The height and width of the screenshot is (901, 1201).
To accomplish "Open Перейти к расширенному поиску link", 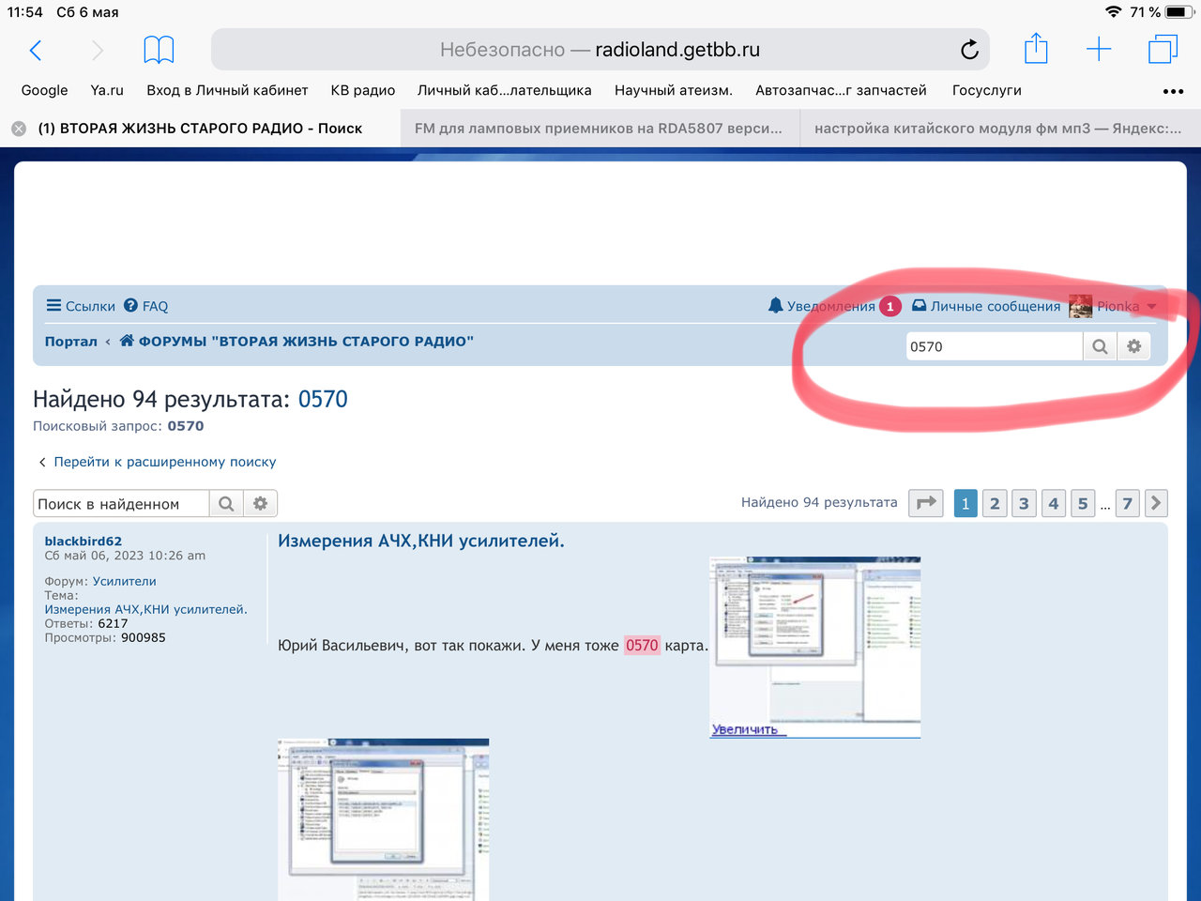I will (x=164, y=462).
